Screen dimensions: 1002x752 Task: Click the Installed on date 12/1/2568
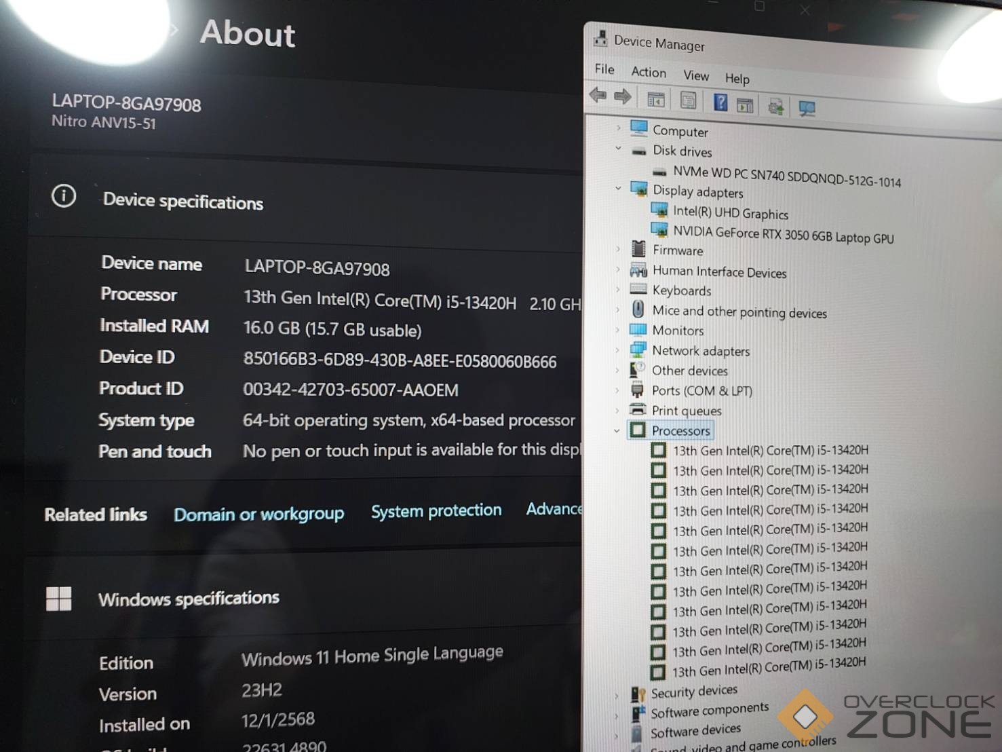point(278,719)
